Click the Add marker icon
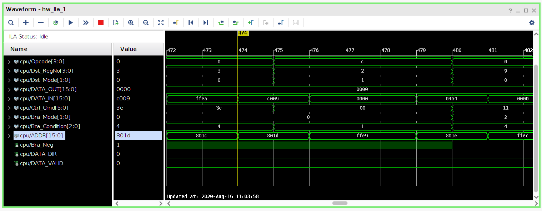 pyautogui.click(x=251, y=23)
